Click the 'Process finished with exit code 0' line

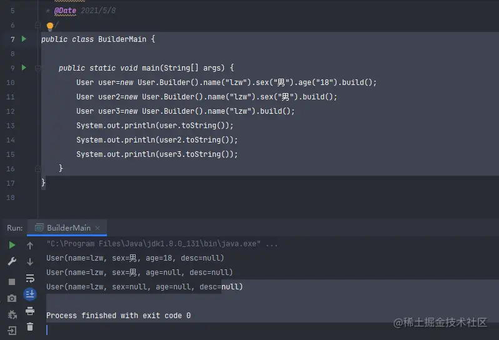tap(118, 316)
